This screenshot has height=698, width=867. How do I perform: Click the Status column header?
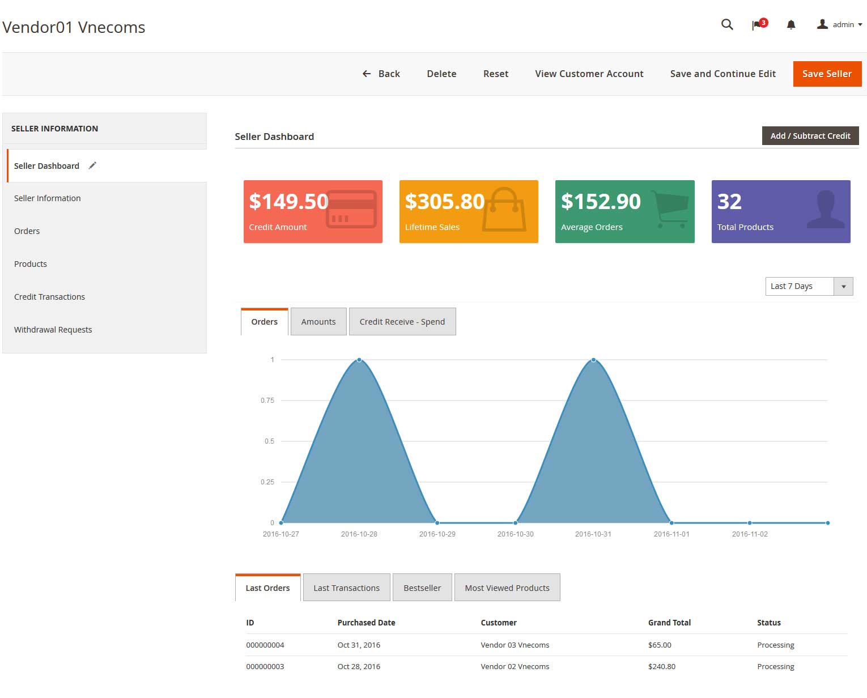pyautogui.click(x=769, y=622)
